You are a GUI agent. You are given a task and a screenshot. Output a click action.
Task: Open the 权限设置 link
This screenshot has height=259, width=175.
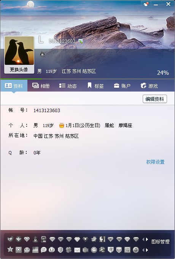point(155,162)
